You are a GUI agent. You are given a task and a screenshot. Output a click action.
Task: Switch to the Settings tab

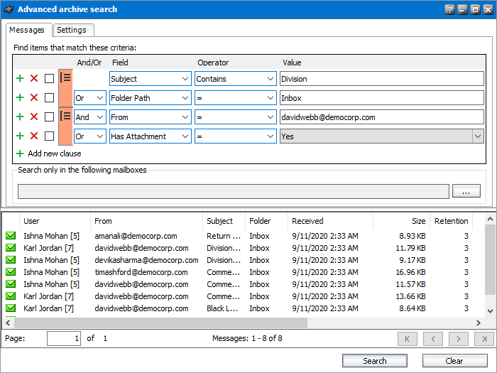point(72,30)
